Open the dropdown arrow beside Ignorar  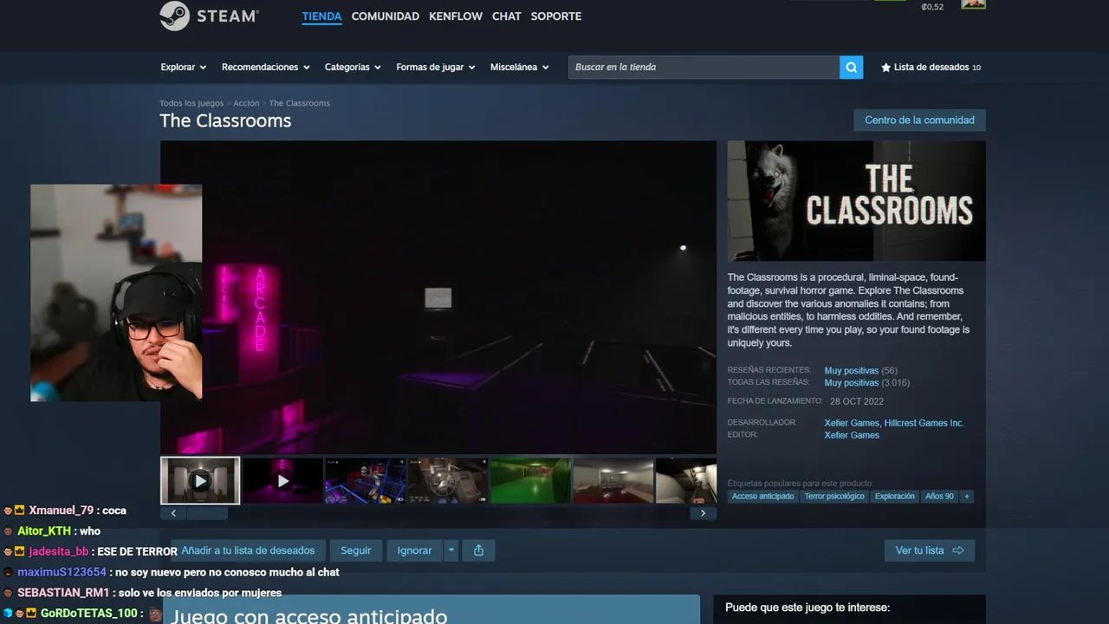click(x=451, y=550)
